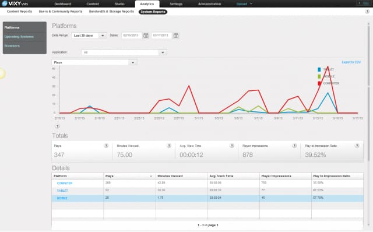Open the Settings tab
The width and height of the screenshot is (373, 232).
176,4
